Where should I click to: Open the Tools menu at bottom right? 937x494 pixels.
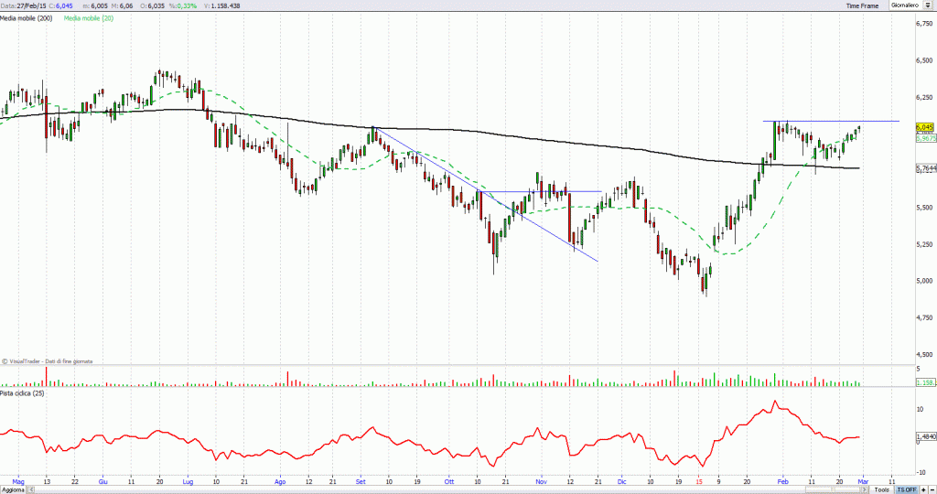click(881, 489)
